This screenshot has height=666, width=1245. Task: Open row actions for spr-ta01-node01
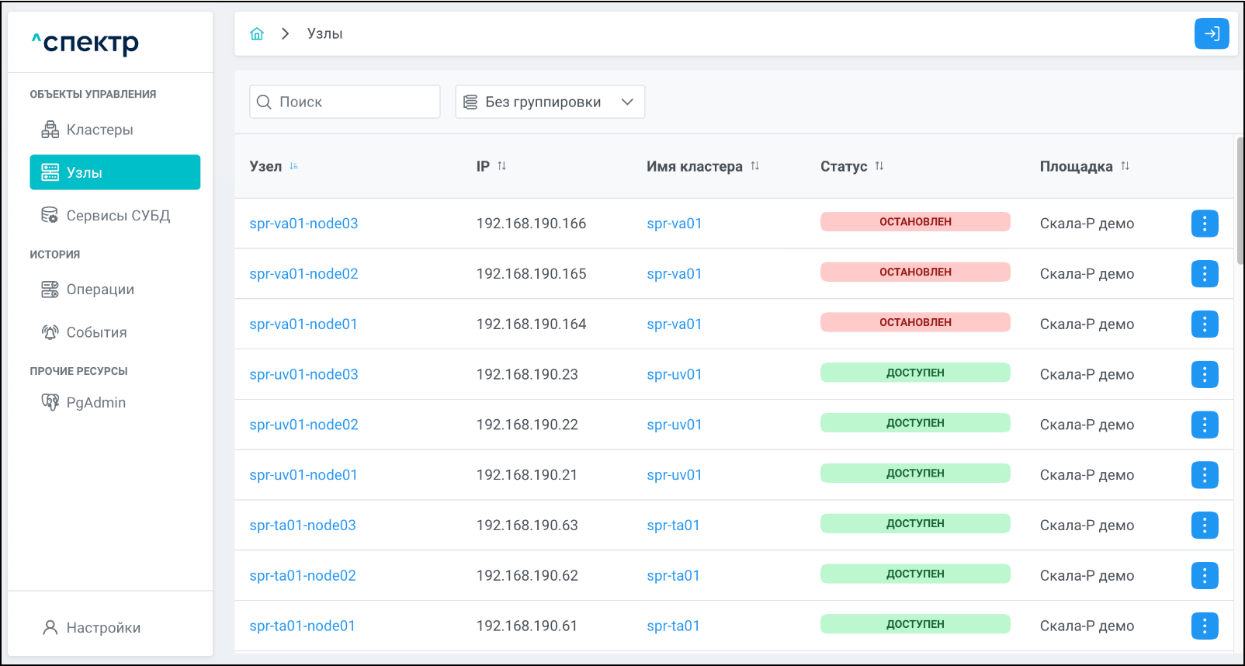[1204, 626]
